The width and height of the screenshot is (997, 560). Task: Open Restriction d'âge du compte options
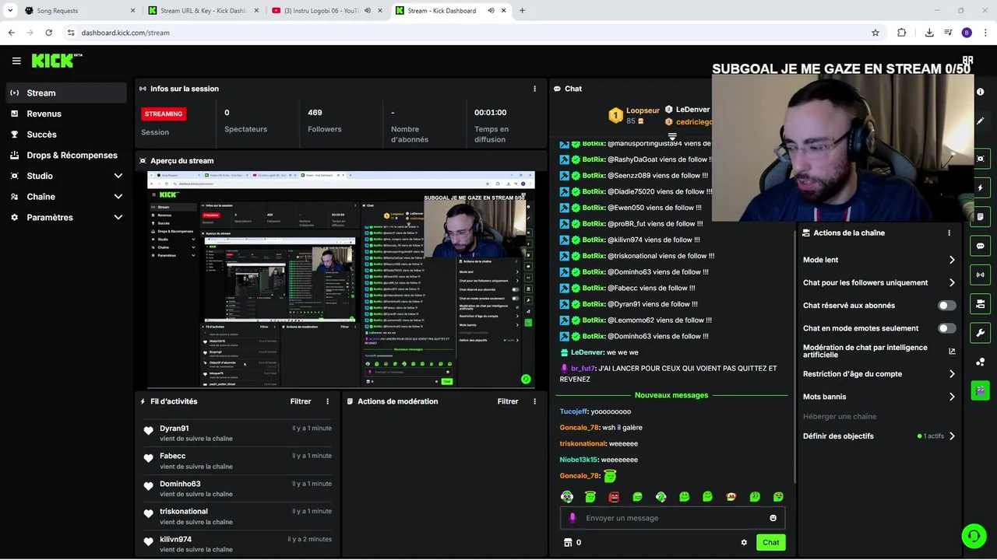tap(879, 374)
